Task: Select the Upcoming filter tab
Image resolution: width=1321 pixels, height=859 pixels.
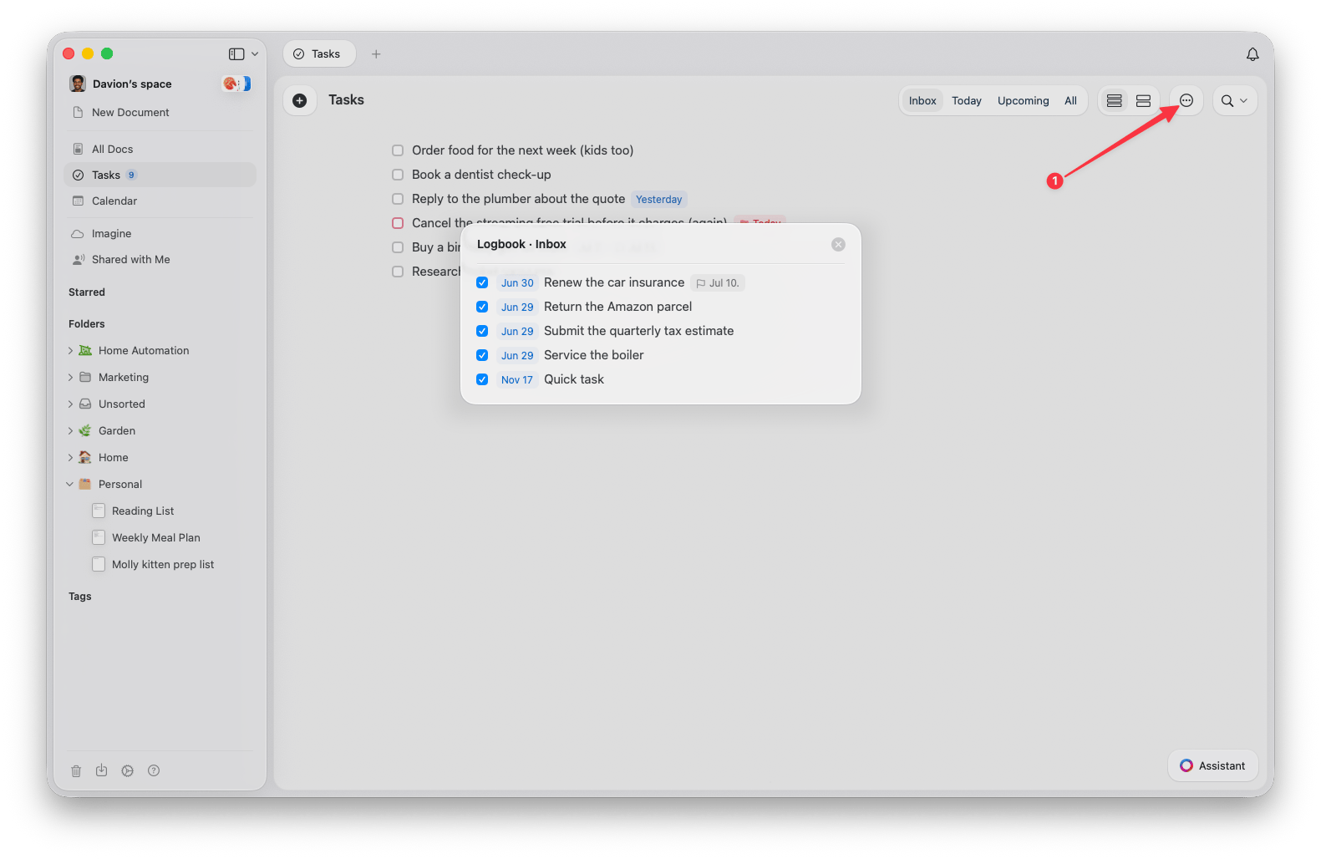Action: pos(1023,100)
